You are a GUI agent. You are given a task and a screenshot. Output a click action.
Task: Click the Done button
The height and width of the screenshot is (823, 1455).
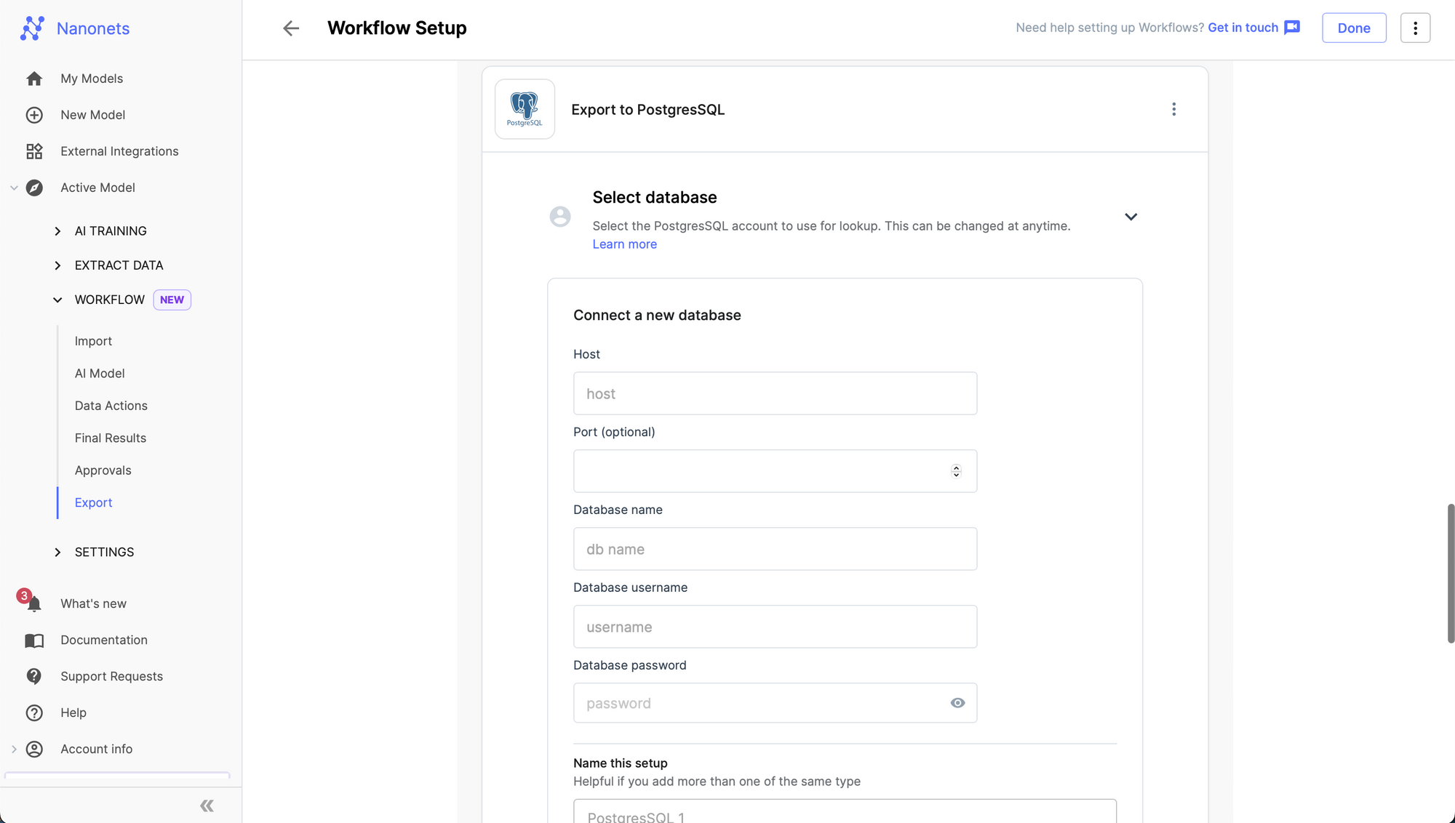[x=1353, y=28]
